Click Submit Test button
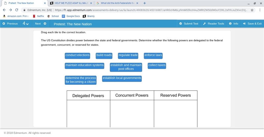This screenshot has height=137, width=264. click(x=189, y=24)
